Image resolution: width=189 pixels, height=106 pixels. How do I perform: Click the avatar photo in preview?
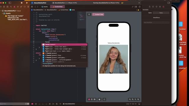113,59
